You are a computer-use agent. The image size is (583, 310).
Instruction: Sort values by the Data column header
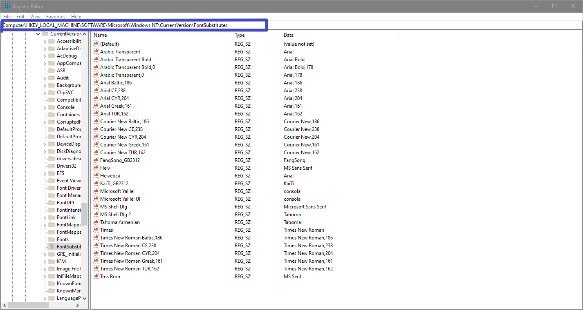[340, 35]
